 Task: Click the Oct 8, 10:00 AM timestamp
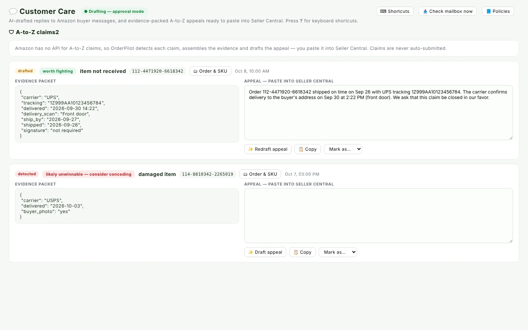252,71
